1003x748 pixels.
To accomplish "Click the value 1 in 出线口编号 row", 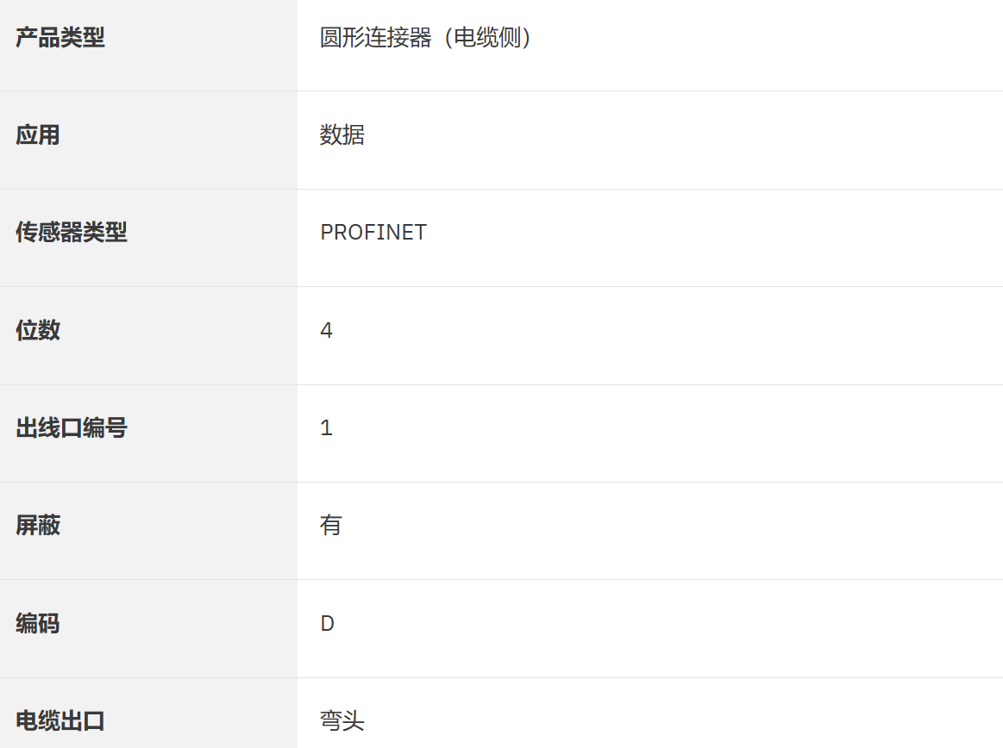I will pyautogui.click(x=326, y=427).
